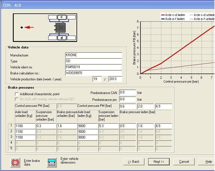Open the Enter brake data icon
Screen dimensions: 215x171
[15, 162]
